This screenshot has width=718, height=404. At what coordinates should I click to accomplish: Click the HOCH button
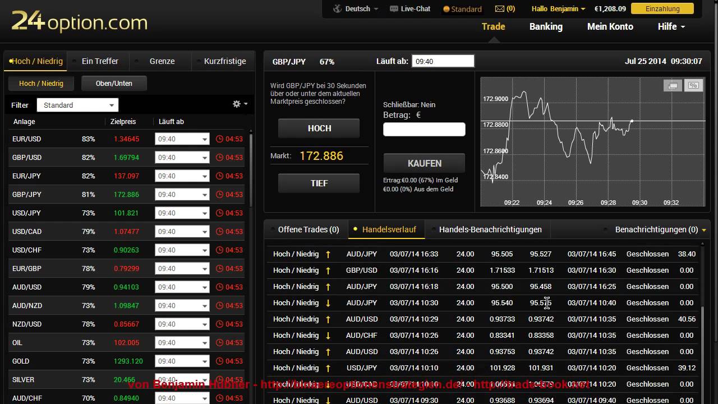(x=319, y=128)
